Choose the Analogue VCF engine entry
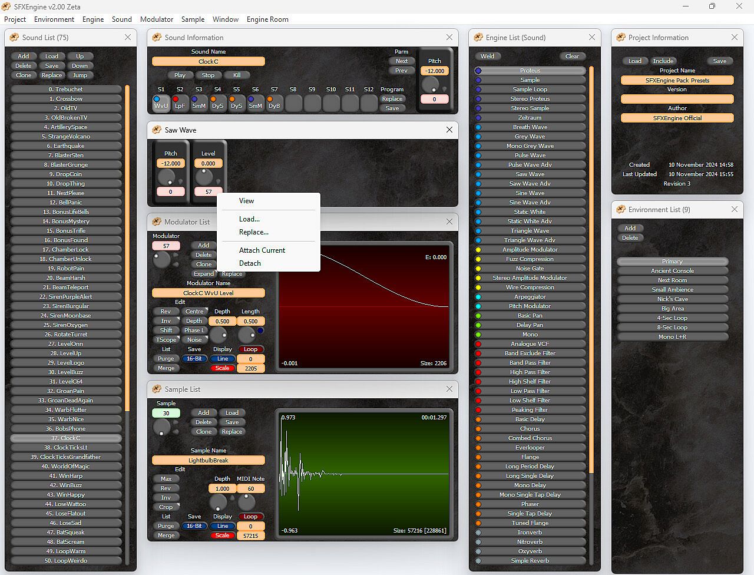754x575 pixels. click(x=530, y=344)
